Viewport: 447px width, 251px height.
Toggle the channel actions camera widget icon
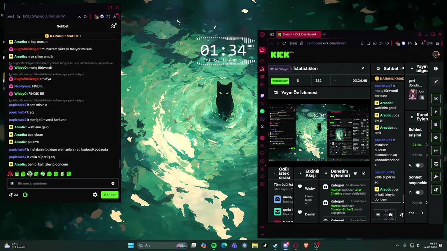click(436, 163)
